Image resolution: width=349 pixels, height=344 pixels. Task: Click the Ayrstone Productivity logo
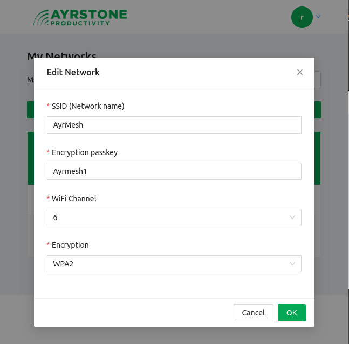pyautogui.click(x=80, y=17)
